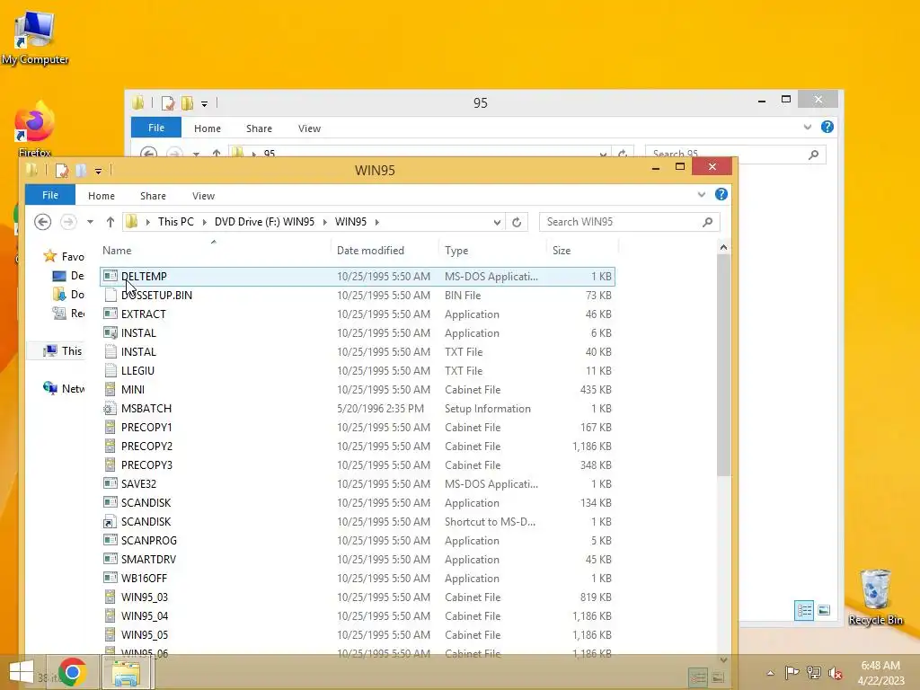The image size is (920, 690).
Task: Open the Home tab in WIN95 window
Action: point(102,195)
